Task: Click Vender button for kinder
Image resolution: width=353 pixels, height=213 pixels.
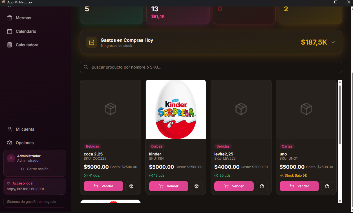Action: (169, 186)
